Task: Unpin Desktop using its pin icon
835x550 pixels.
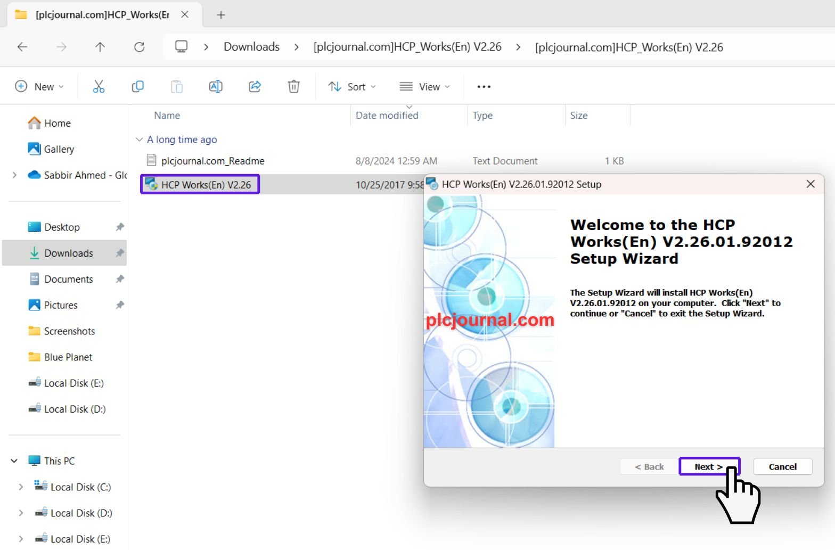Action: (120, 227)
